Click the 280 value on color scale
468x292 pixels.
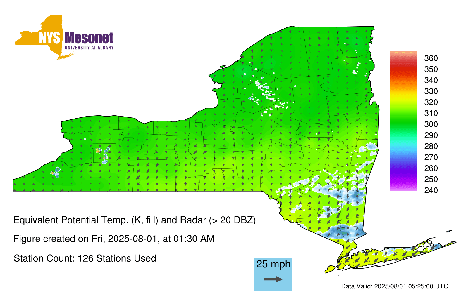coord(431,146)
